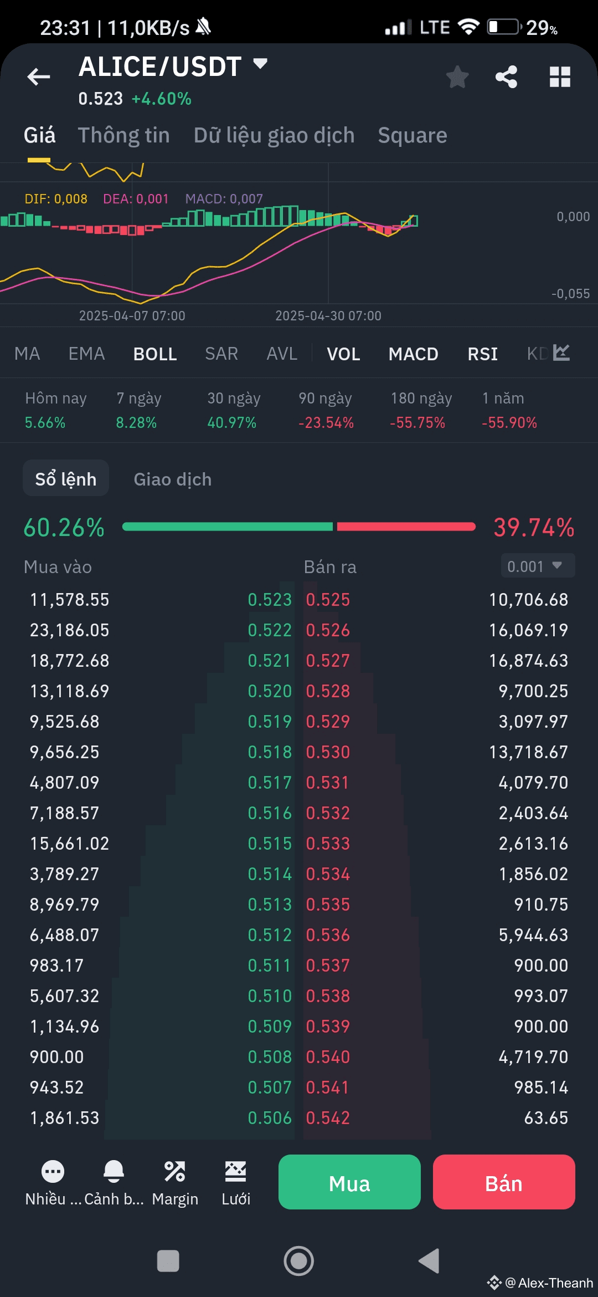
Task: Toggle the RSI indicator
Action: pyautogui.click(x=483, y=354)
